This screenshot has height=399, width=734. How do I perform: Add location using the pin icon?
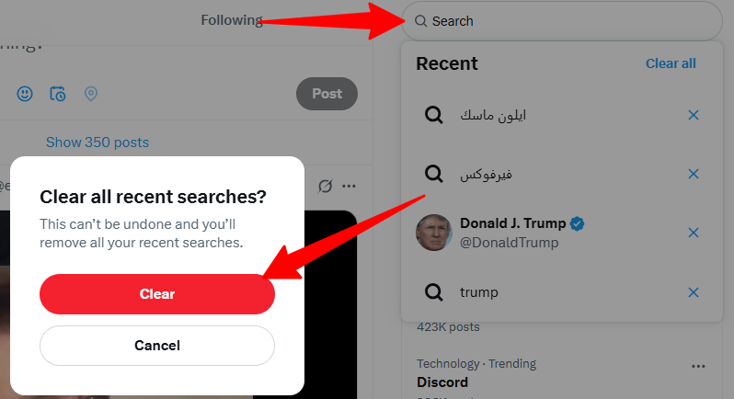(91, 94)
